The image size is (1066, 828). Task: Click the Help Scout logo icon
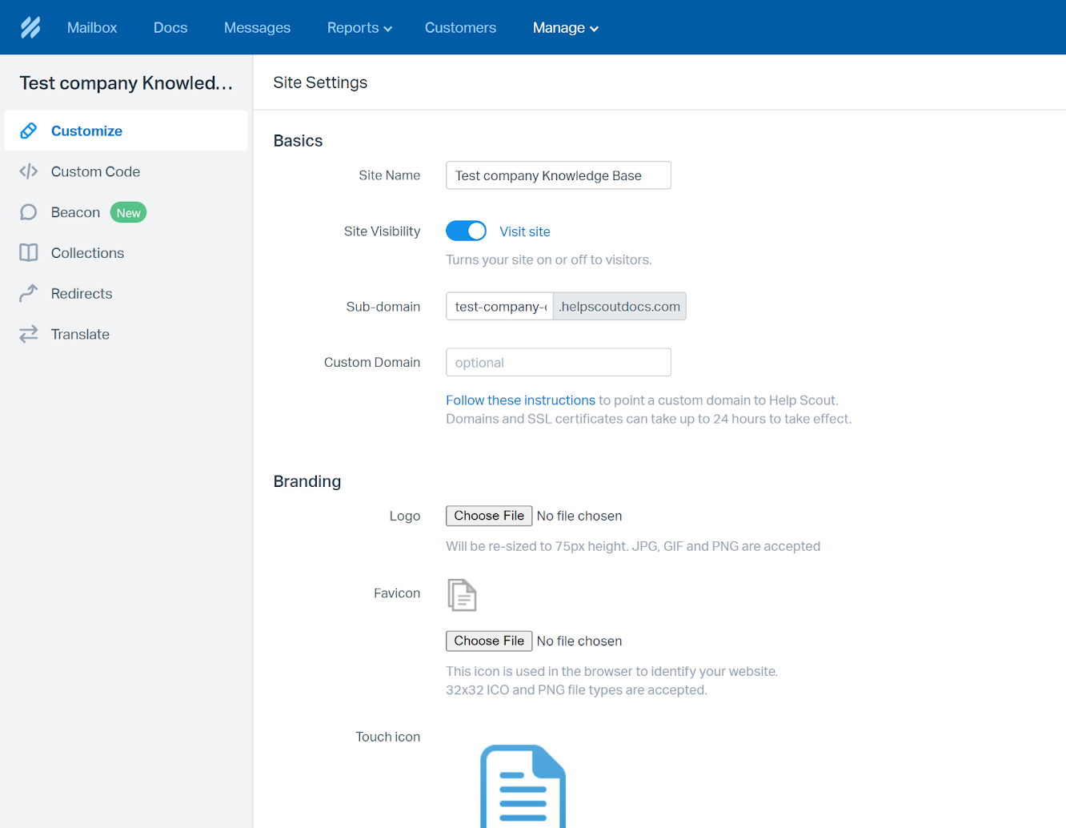[x=30, y=27]
